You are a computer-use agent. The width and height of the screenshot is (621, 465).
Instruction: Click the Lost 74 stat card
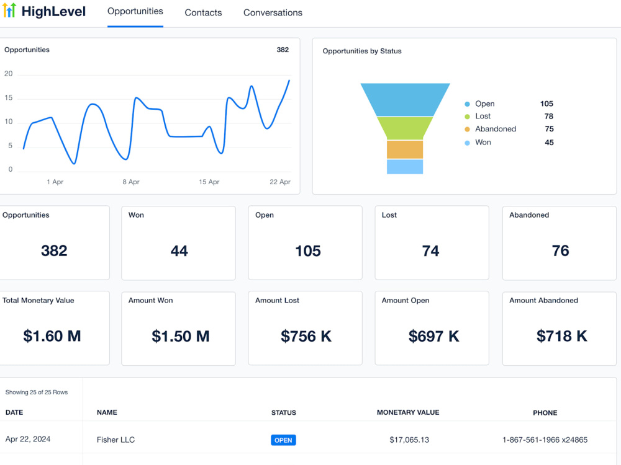click(432, 243)
